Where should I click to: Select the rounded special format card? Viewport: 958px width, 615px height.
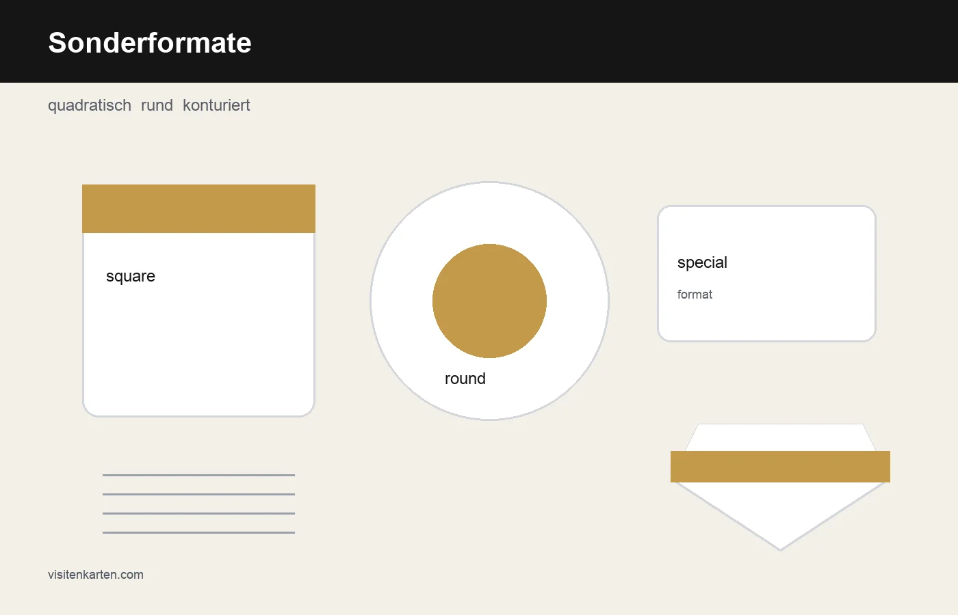click(x=766, y=273)
